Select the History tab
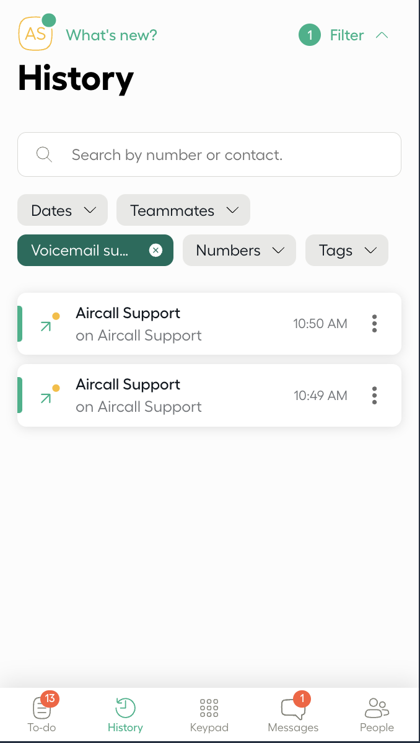The width and height of the screenshot is (420, 743). tap(125, 714)
